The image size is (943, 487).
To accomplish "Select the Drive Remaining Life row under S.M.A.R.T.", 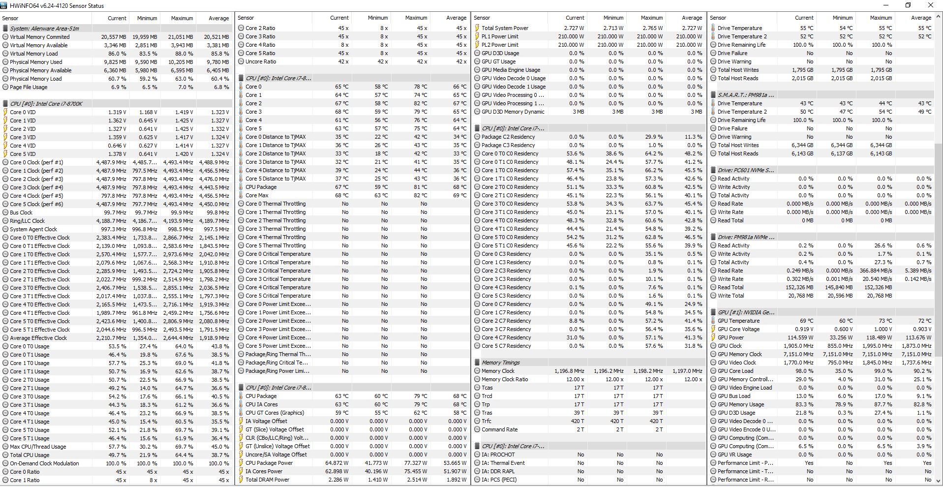I will 821,120.
